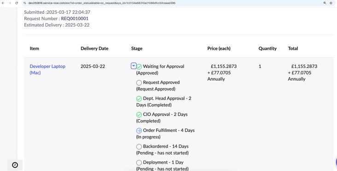This screenshot has width=337, height=171.
Task: Click the green check for Waiting for Approval
Action: point(139,67)
